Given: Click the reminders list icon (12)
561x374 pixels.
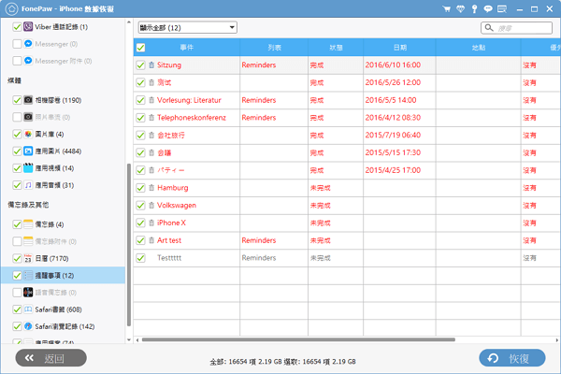Looking at the screenshot, I should [x=28, y=275].
